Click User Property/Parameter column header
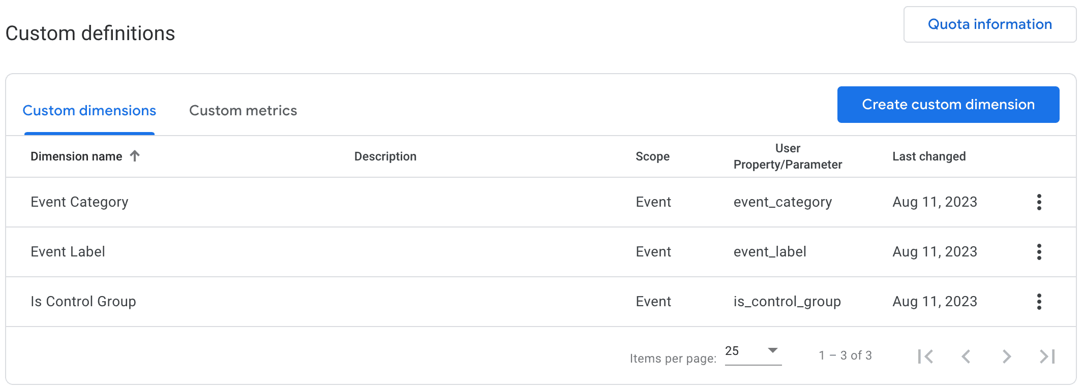Screen dimensions: 1083x390 tap(788, 156)
